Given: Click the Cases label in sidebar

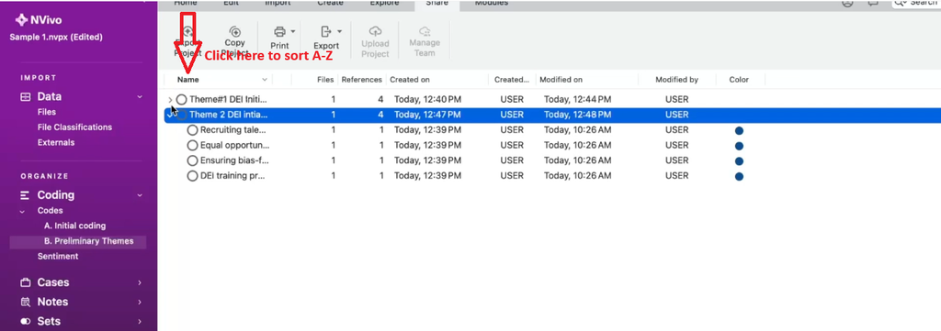Looking at the screenshot, I should [x=52, y=282].
